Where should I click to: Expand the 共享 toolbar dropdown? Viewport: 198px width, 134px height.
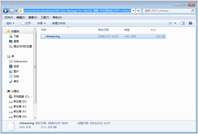41,23
